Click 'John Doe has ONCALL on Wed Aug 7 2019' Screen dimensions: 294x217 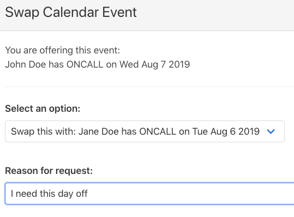[98, 64]
